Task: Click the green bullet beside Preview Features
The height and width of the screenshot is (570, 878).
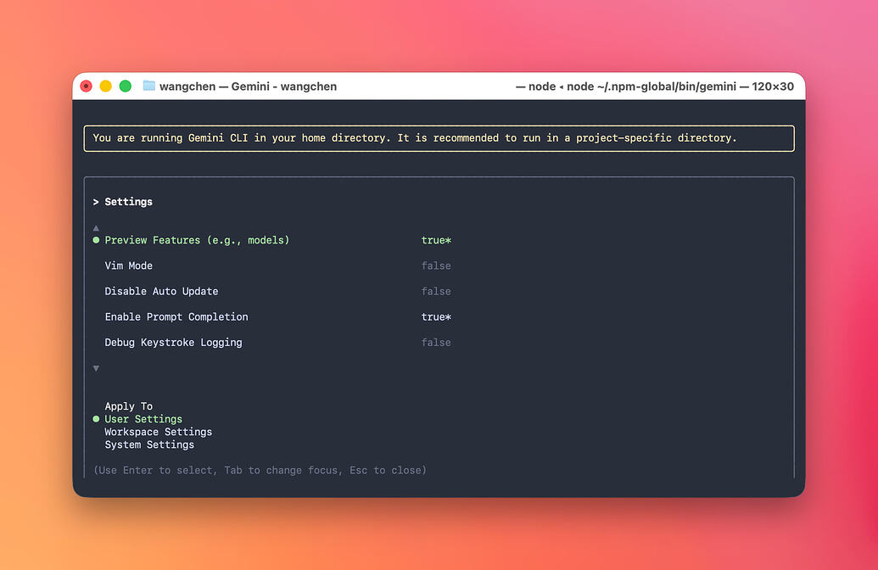Action: click(x=97, y=240)
